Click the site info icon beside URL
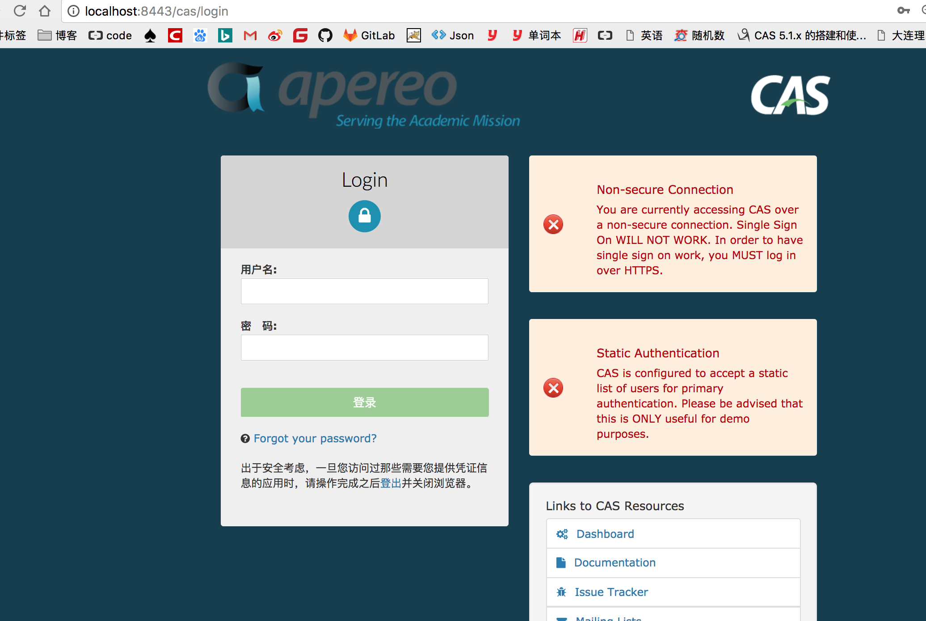This screenshot has height=621, width=926. (73, 11)
